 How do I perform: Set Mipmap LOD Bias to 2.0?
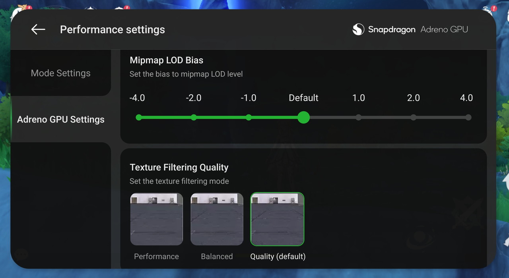[414, 118]
